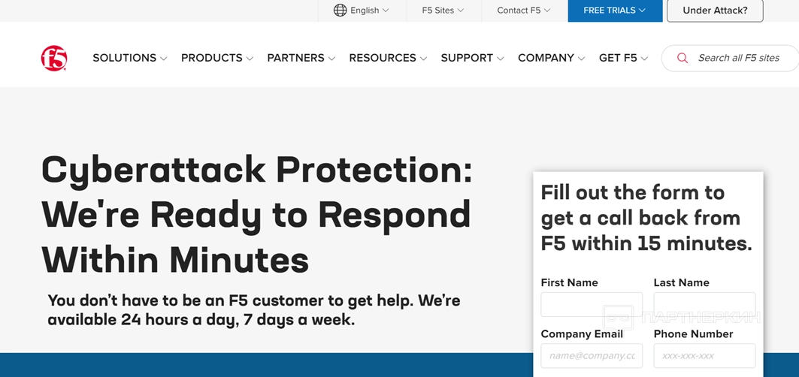Expand the SUPPORT menu
The image size is (799, 377).
pos(472,58)
